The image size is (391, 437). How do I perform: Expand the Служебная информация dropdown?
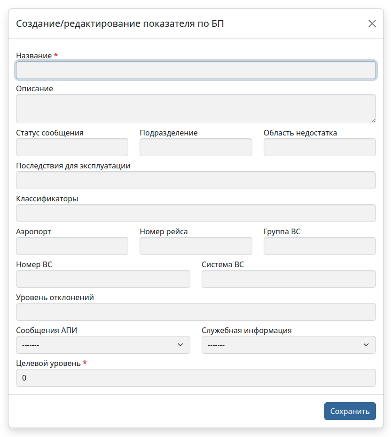289,345
